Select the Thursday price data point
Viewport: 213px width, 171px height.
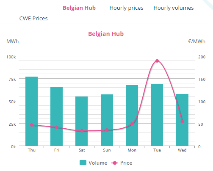point(32,125)
